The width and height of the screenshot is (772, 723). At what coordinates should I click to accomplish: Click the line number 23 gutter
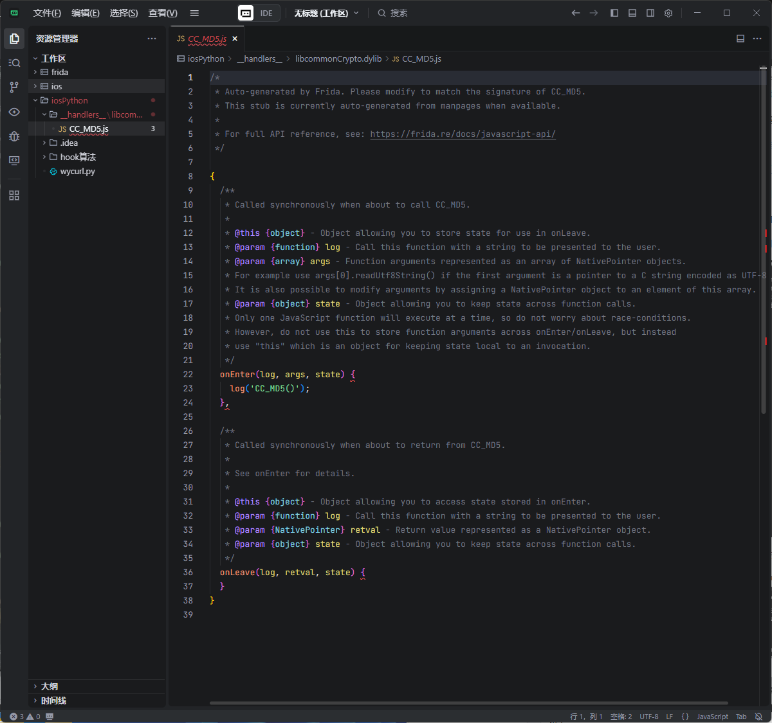point(188,388)
